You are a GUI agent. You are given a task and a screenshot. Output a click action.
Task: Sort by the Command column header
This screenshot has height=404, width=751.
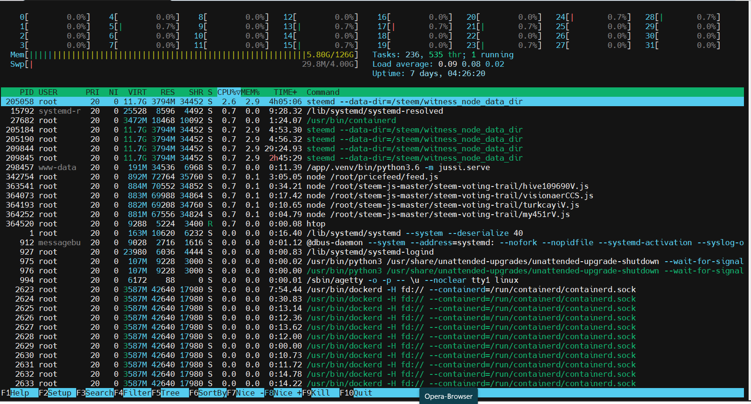[x=323, y=92]
